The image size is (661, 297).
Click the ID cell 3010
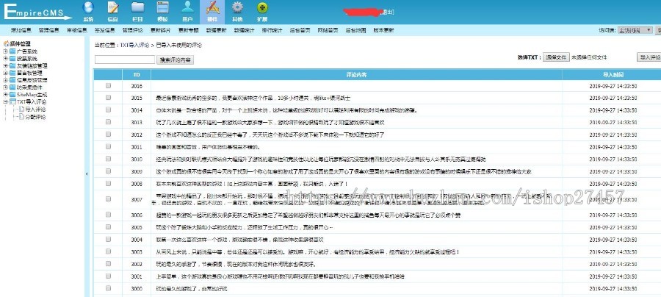[137, 159]
